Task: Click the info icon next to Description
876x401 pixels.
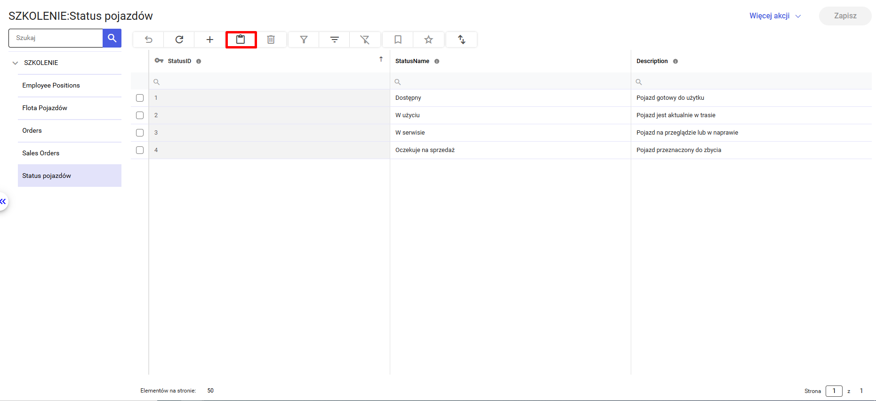Action: (675, 61)
